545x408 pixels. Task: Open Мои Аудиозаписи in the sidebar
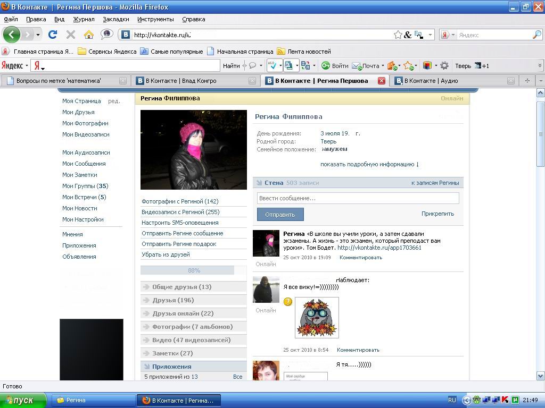coord(86,152)
